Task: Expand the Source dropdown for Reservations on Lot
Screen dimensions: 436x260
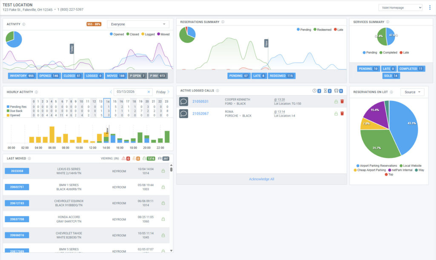Action: [412, 92]
